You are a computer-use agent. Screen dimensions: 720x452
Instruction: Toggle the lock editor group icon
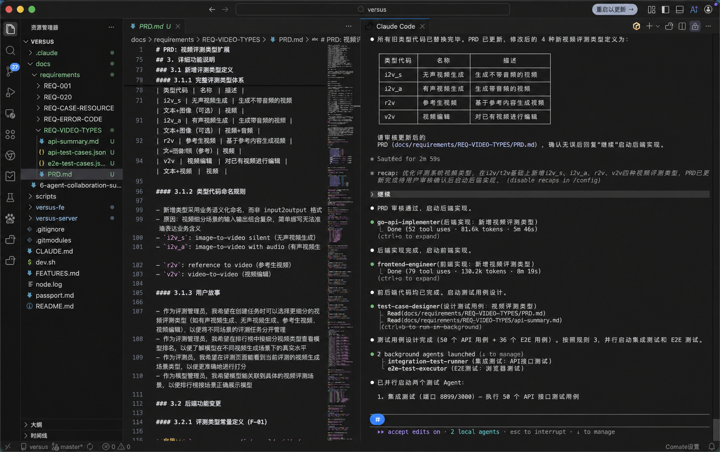click(x=695, y=26)
